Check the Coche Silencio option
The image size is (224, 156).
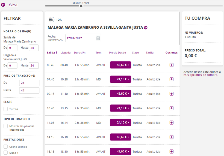[5, 146]
